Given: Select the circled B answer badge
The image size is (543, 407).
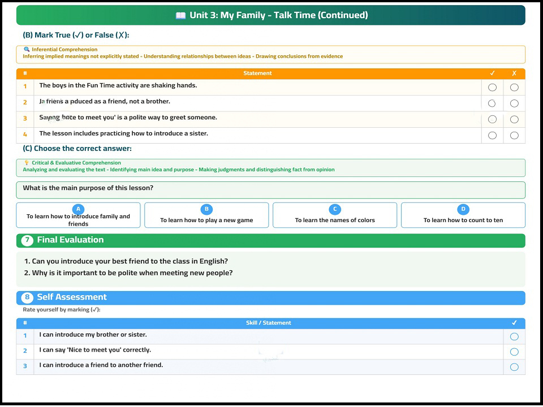Looking at the screenshot, I should [x=206, y=209].
